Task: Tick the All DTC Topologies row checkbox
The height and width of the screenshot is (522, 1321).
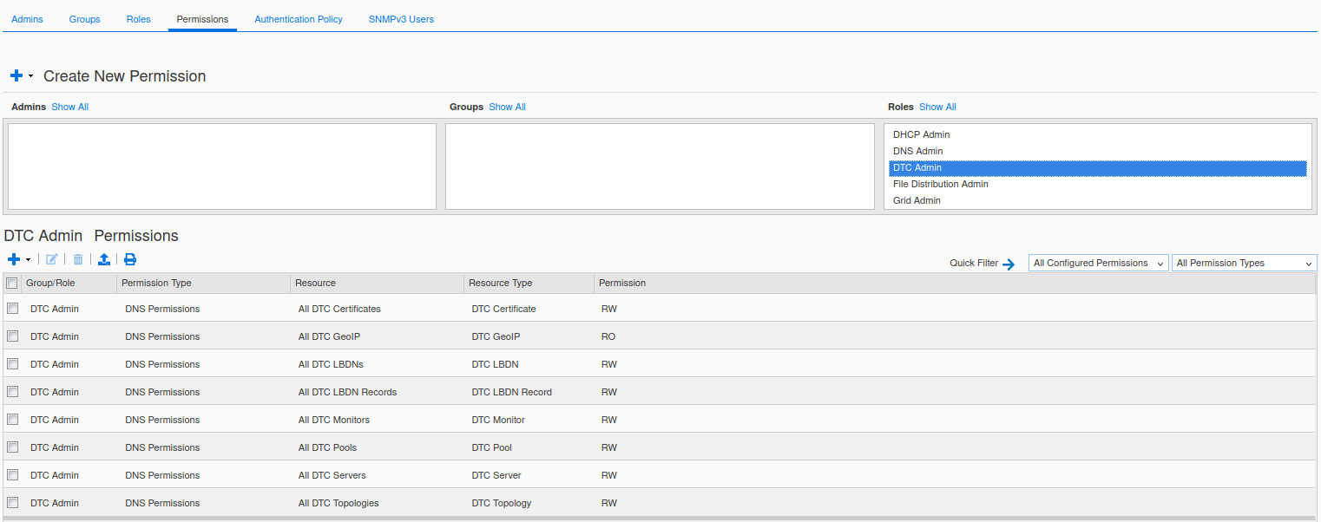Action: click(13, 503)
